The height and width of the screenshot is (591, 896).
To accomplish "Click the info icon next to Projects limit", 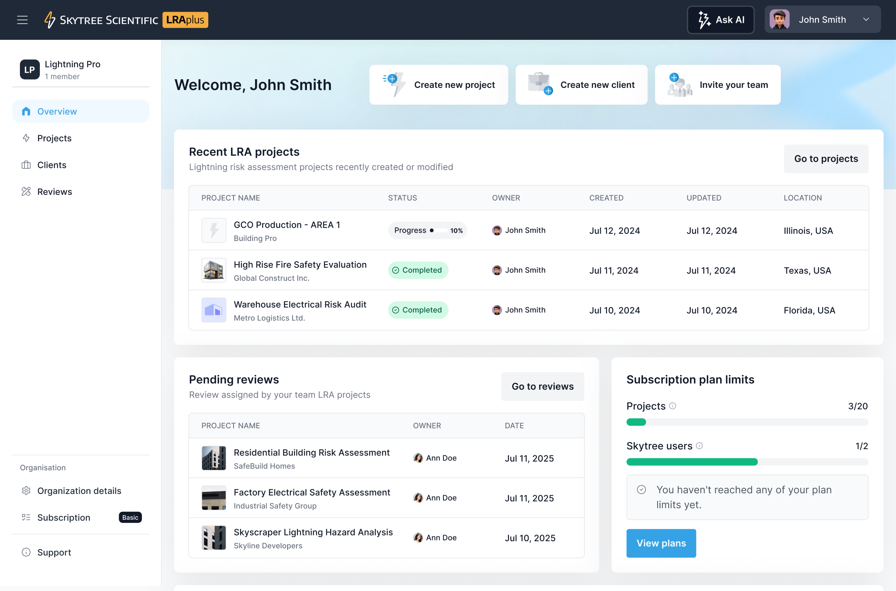I will (x=673, y=406).
